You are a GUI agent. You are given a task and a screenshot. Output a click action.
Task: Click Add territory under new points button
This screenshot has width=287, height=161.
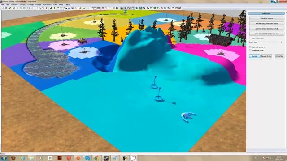pyautogui.click(x=266, y=24)
